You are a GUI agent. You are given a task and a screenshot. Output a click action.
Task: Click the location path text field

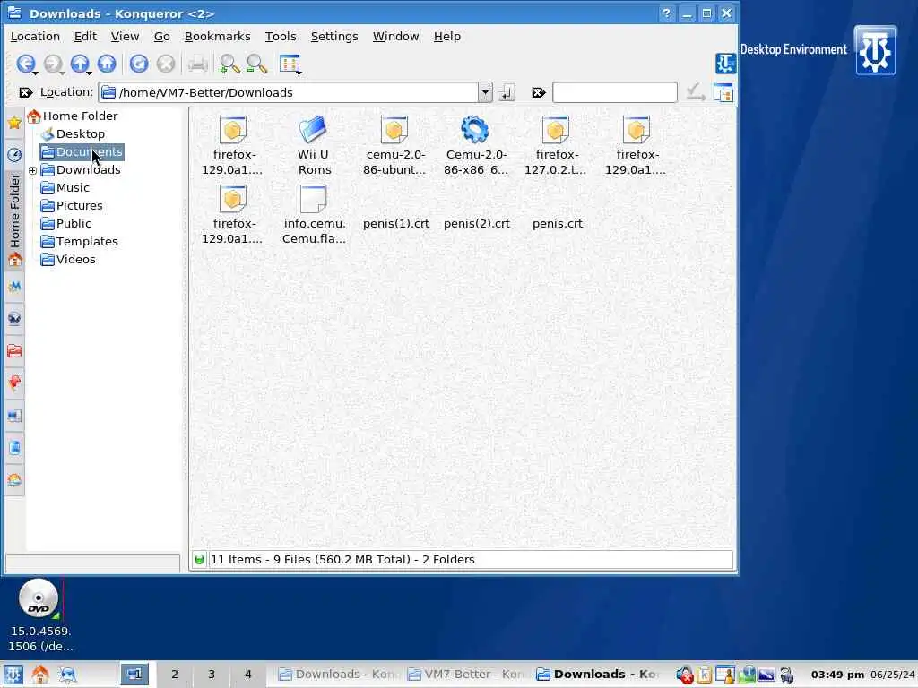point(289,92)
